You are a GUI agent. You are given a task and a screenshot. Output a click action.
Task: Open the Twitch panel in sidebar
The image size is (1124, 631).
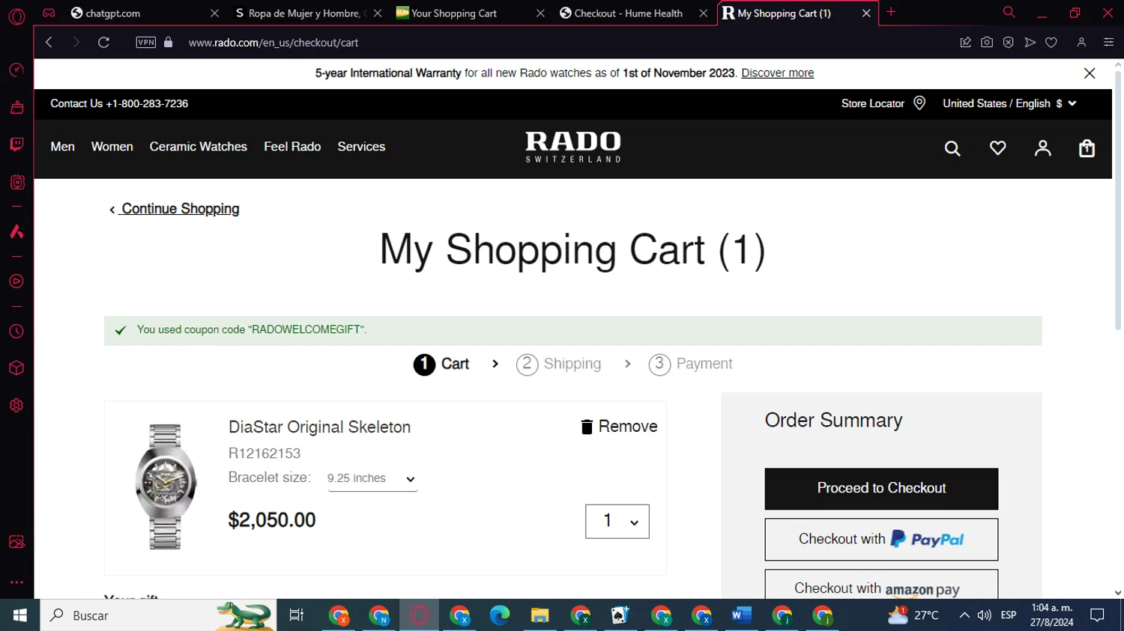pyautogui.click(x=16, y=144)
